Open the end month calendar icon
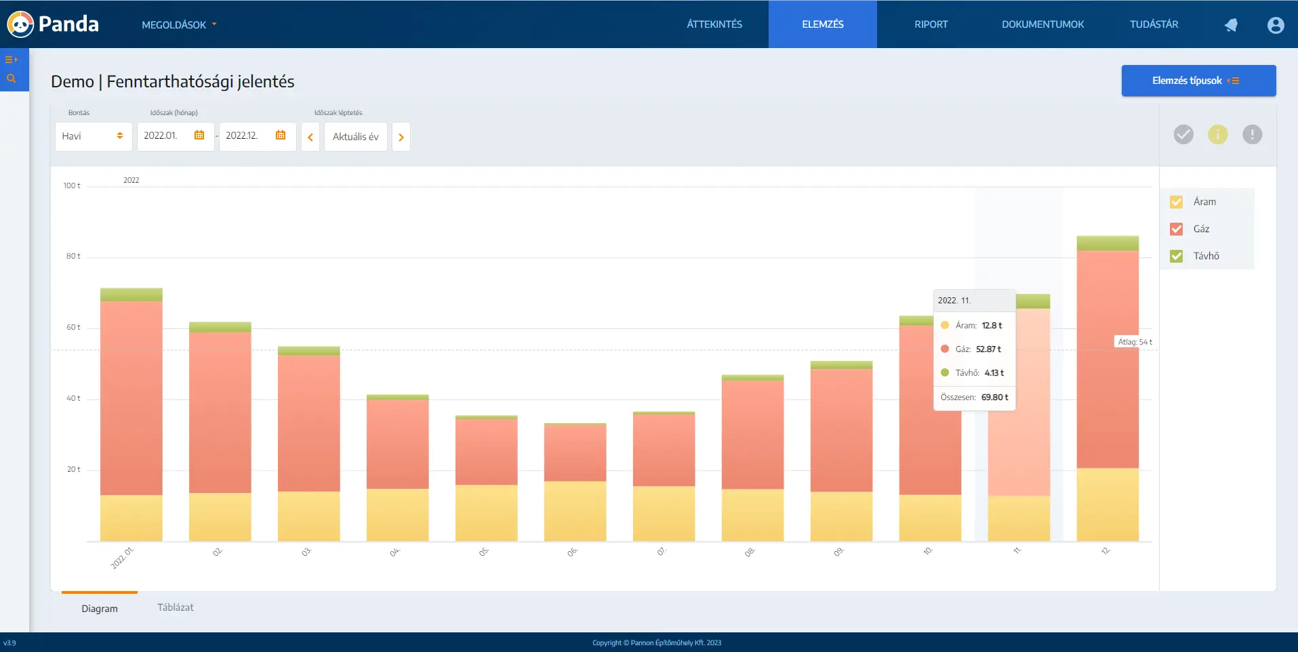This screenshot has width=1298, height=652. click(x=281, y=135)
